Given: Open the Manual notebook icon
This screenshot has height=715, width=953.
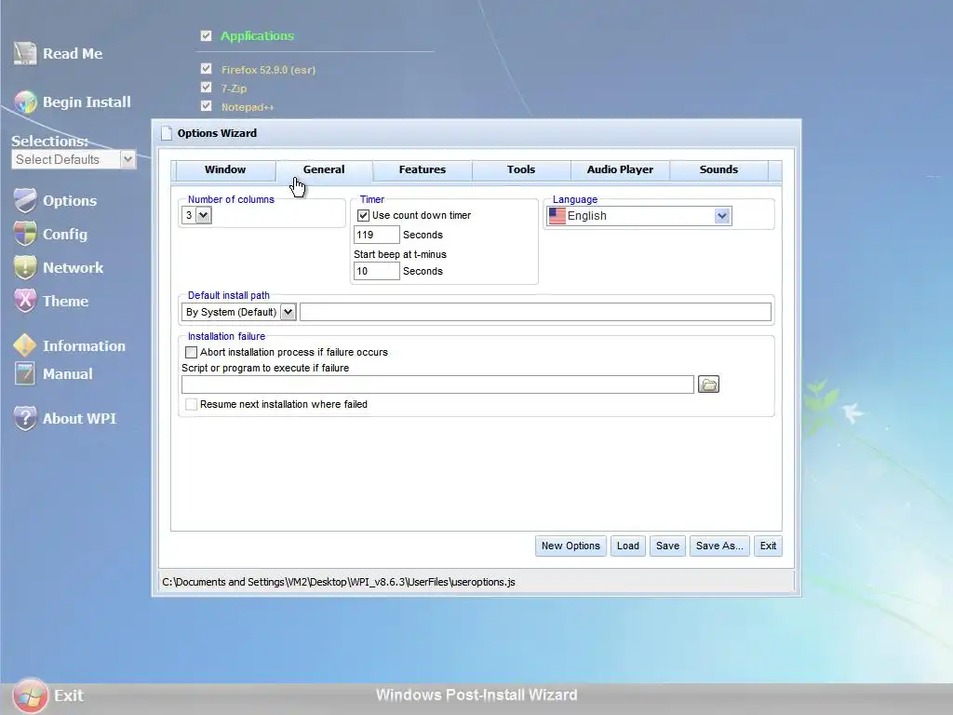Looking at the screenshot, I should pos(25,373).
